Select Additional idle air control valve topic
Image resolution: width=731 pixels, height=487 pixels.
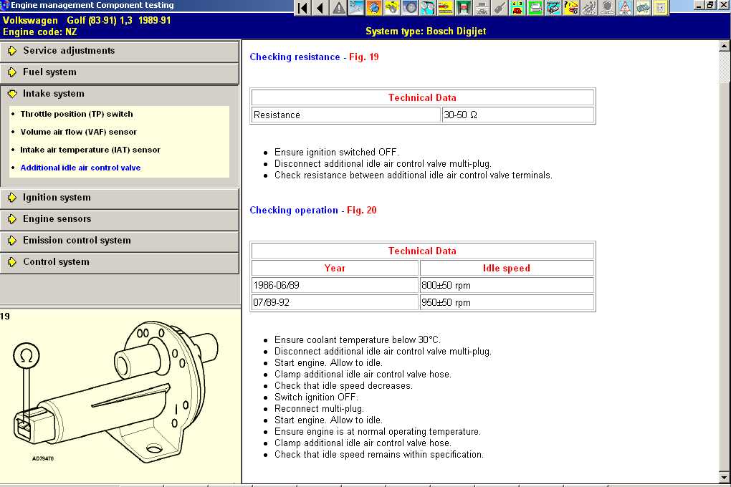coord(80,168)
